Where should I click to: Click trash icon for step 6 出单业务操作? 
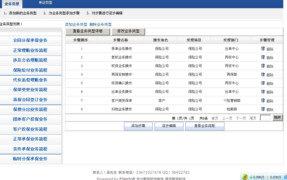(x=263, y=91)
